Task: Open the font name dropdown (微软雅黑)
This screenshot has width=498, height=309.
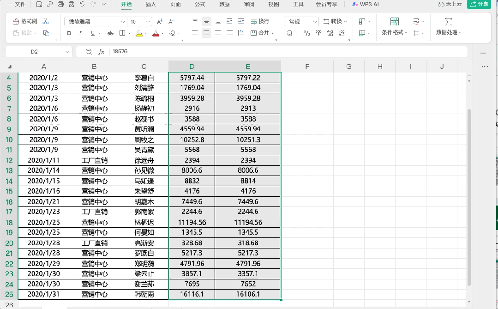Action: [x=123, y=22]
